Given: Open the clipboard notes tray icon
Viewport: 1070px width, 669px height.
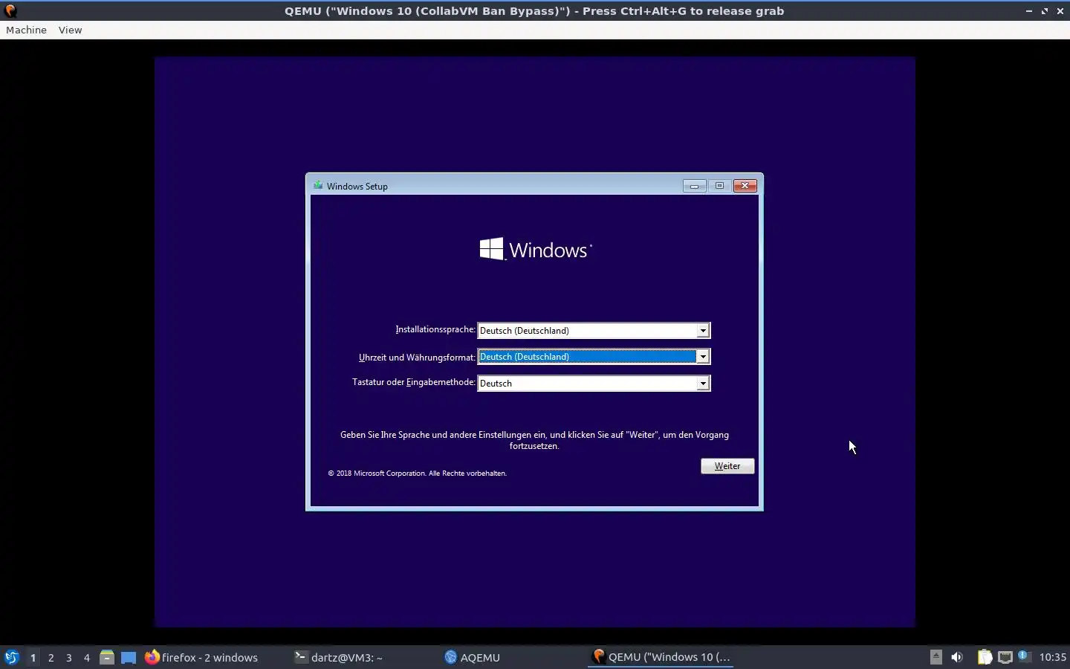Looking at the screenshot, I should [x=985, y=657].
